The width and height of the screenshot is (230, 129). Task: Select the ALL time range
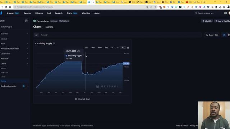click(123, 48)
